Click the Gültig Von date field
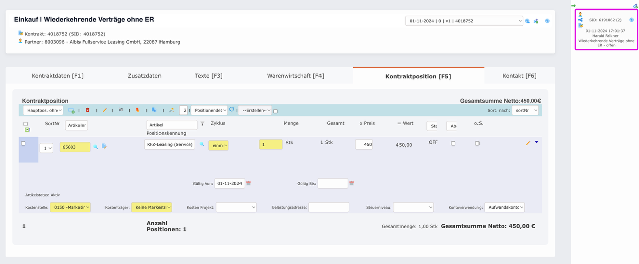The width and height of the screenshot is (639, 264). point(229,183)
